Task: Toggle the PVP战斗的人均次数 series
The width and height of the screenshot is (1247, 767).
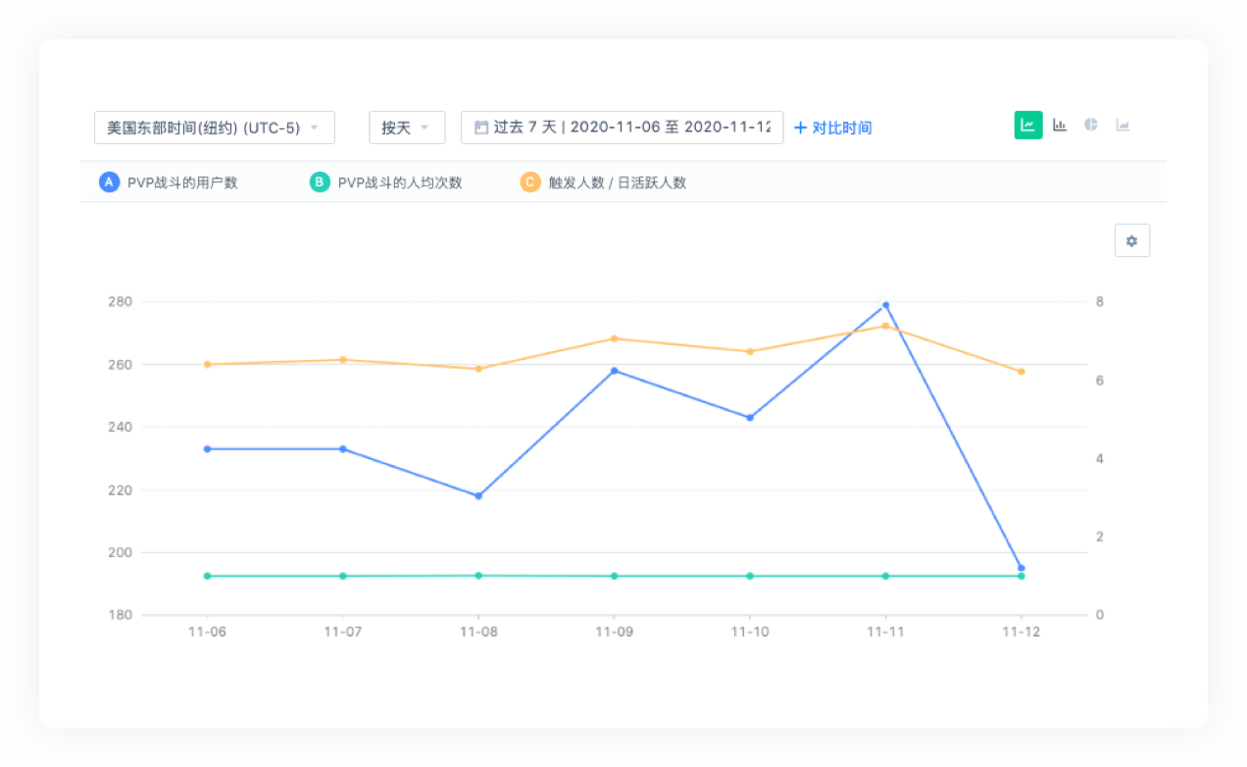Action: [399, 182]
